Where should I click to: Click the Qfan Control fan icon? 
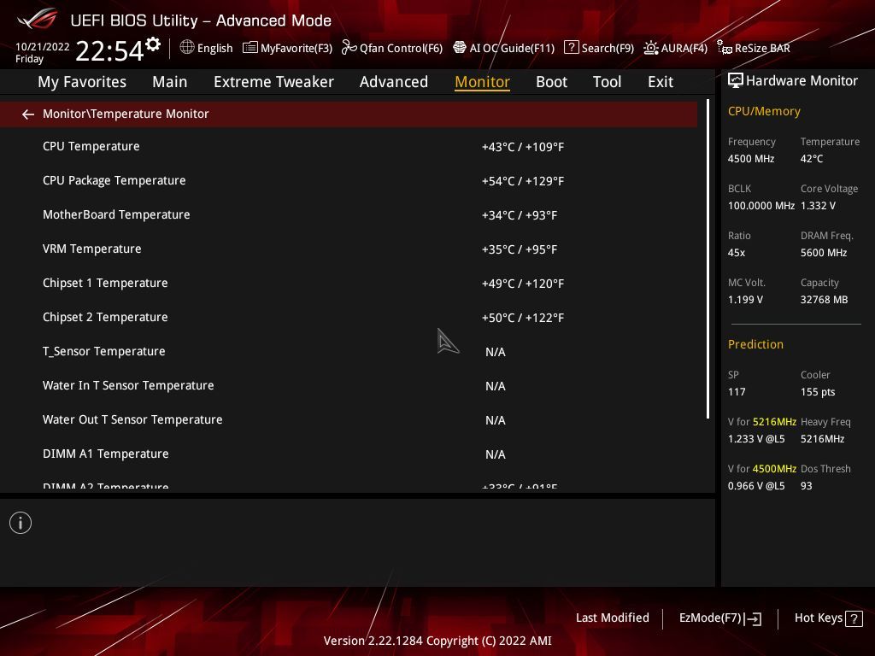(349, 48)
